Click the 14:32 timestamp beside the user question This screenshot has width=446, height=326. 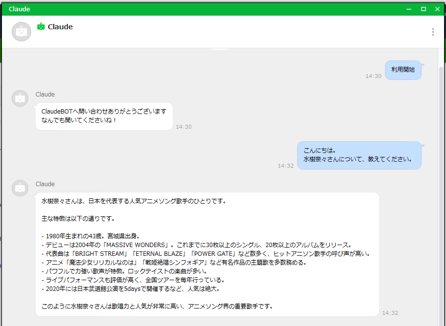(285, 166)
